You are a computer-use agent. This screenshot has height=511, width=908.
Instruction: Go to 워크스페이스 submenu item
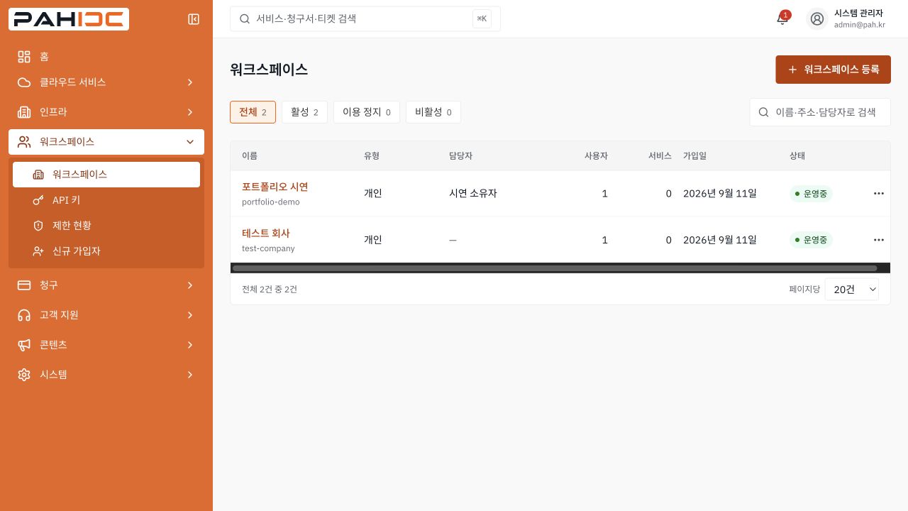pos(106,175)
